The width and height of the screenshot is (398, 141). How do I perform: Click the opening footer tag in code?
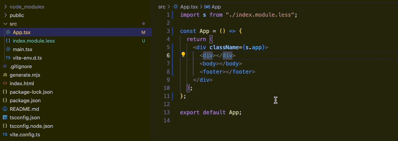(213, 72)
